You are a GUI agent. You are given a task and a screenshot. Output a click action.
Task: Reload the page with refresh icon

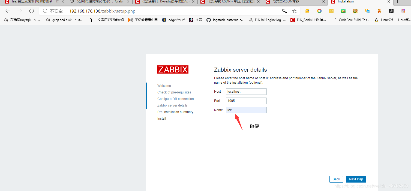click(x=32, y=11)
